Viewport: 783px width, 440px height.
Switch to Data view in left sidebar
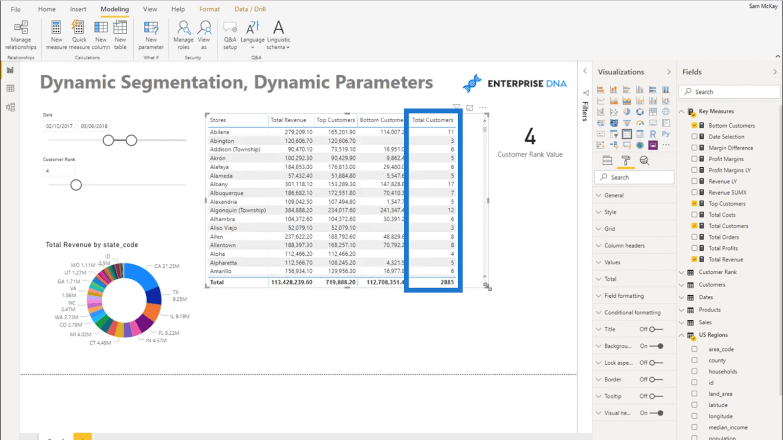pos(10,88)
